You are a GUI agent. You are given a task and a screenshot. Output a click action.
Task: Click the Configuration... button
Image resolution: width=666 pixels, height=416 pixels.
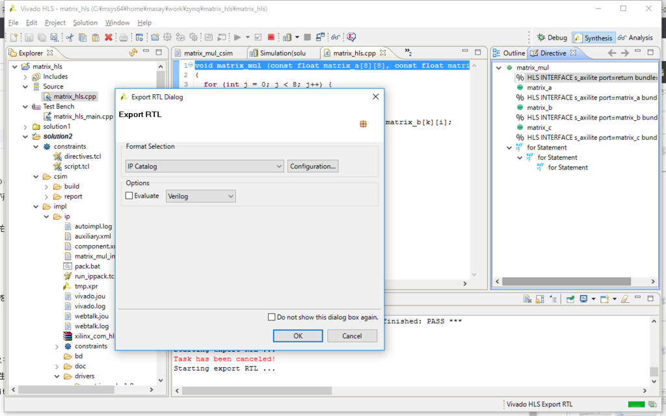tap(313, 166)
